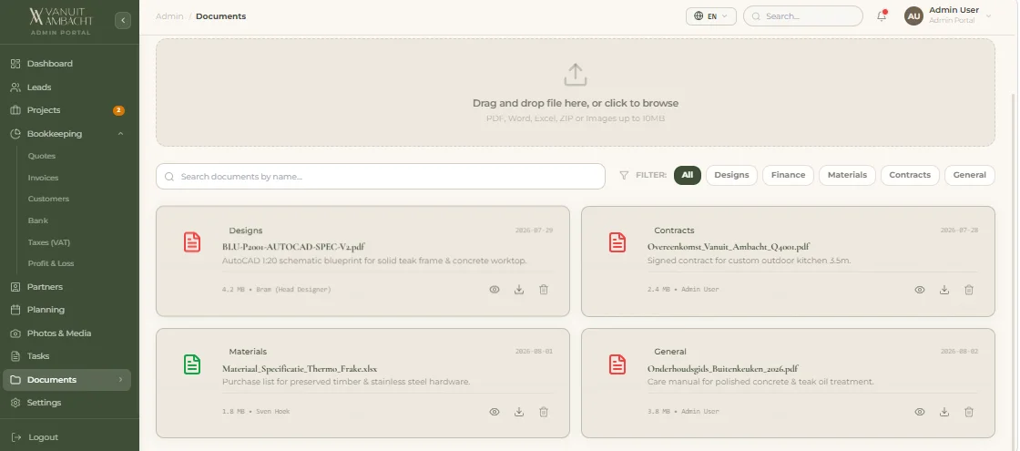This screenshot has height=451, width=1020.
Task: Preview Materiaal_Specificatie_Thermo_Frake.xlsx with eye icon
Action: (x=495, y=412)
